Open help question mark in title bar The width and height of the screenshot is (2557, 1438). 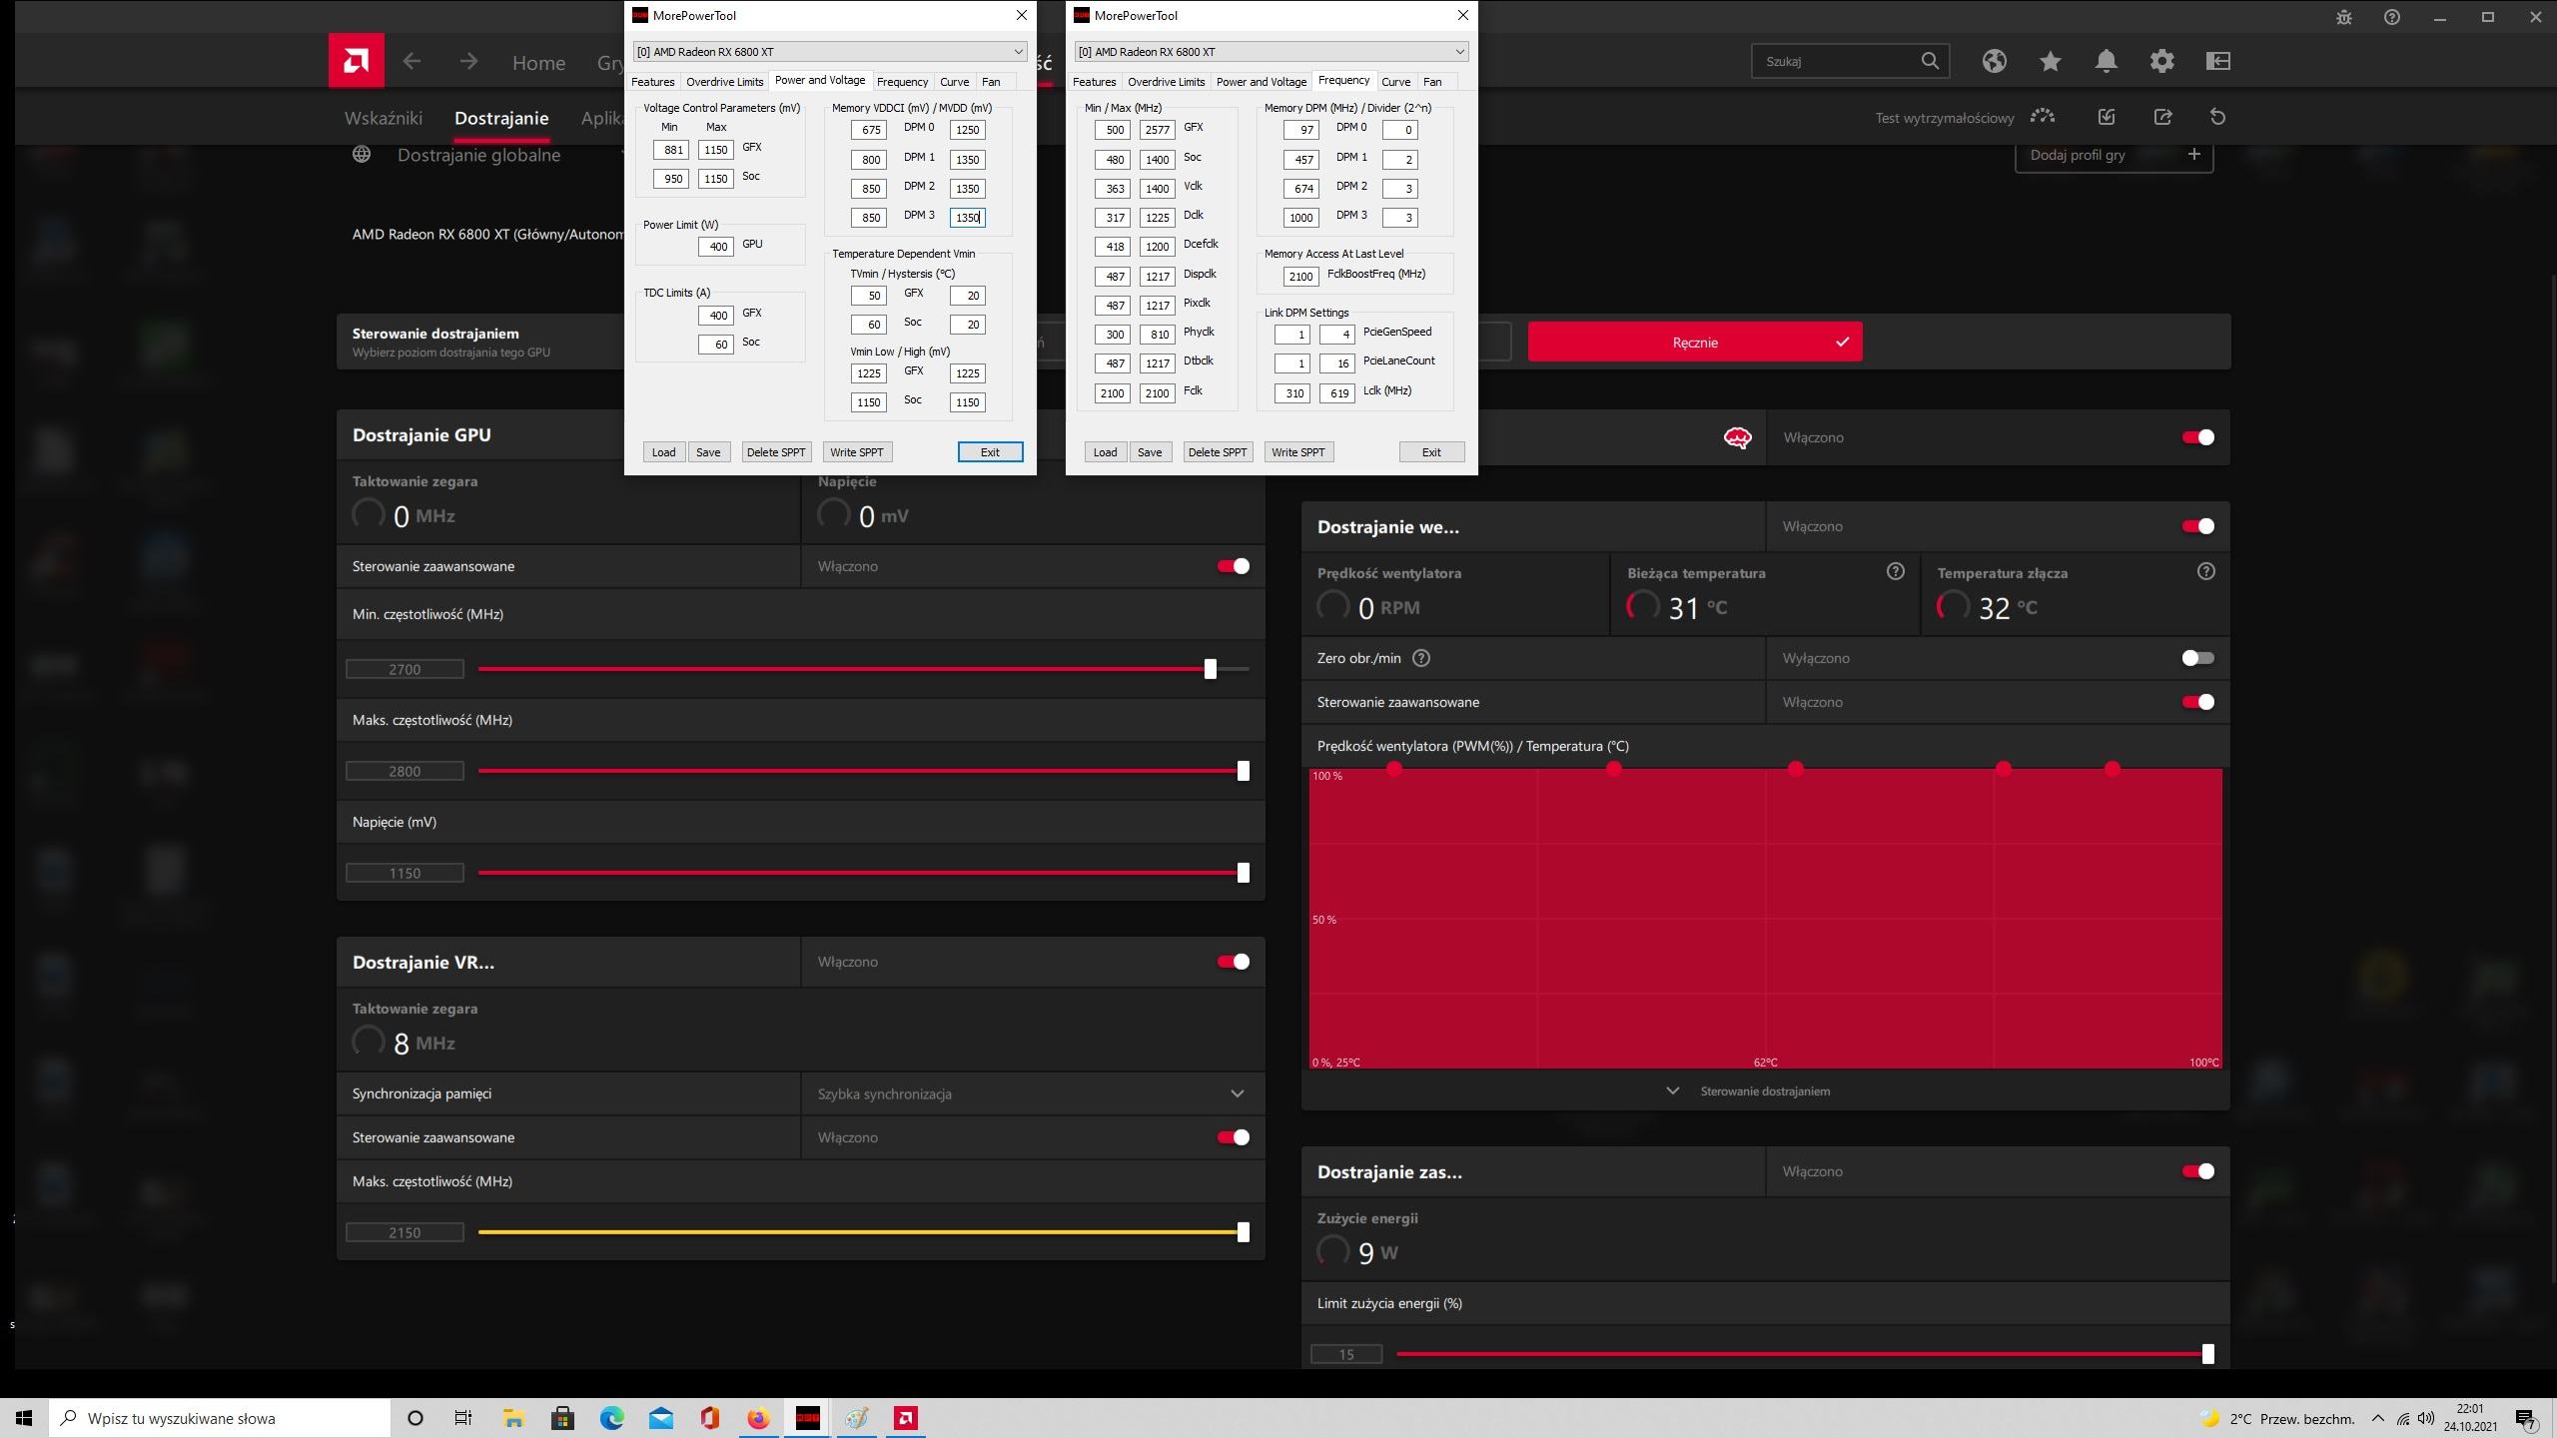coord(2391,17)
